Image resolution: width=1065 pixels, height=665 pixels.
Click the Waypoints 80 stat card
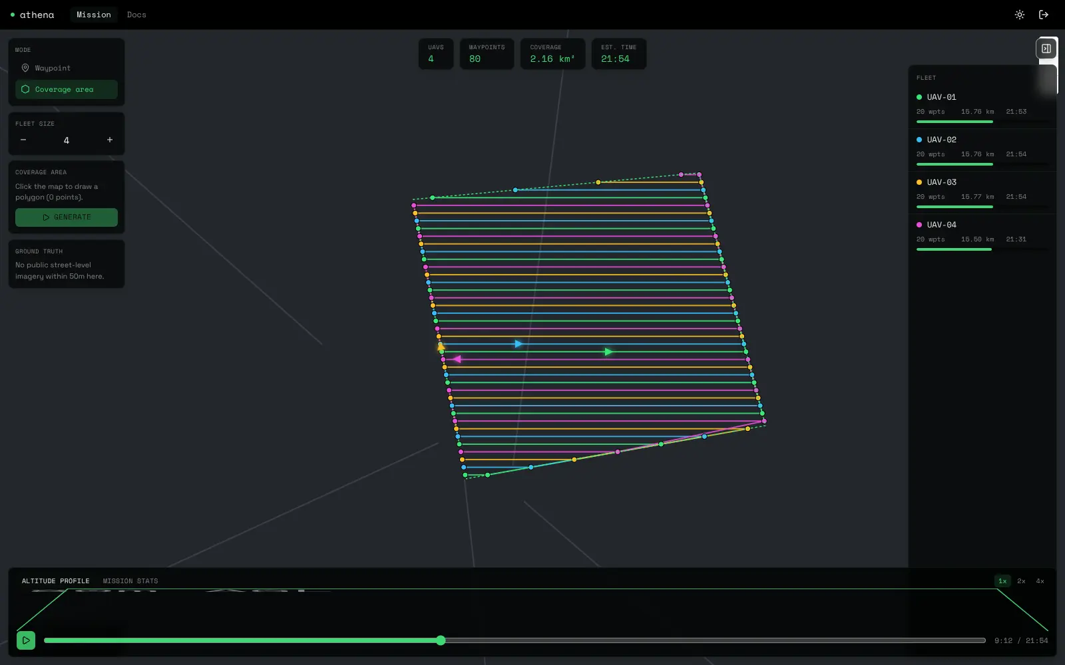coord(487,54)
